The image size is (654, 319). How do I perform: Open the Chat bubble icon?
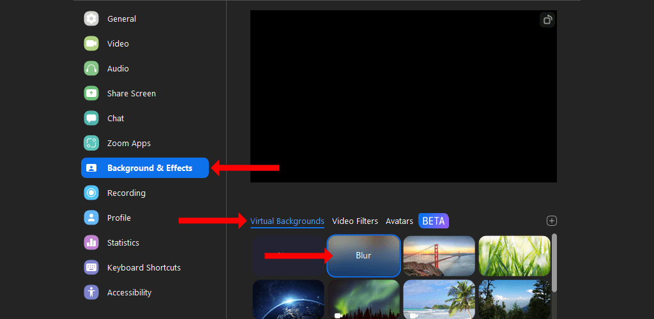point(91,118)
